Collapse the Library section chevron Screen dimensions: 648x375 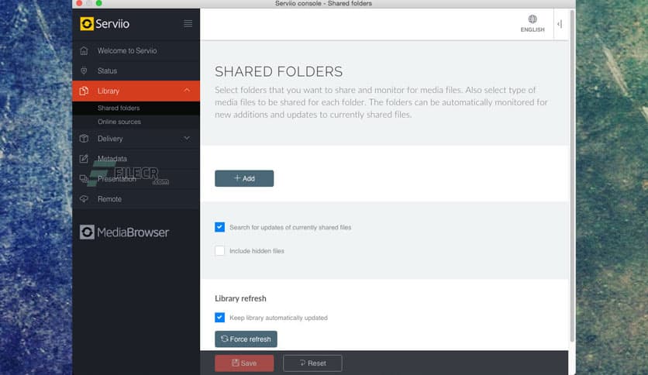187,90
